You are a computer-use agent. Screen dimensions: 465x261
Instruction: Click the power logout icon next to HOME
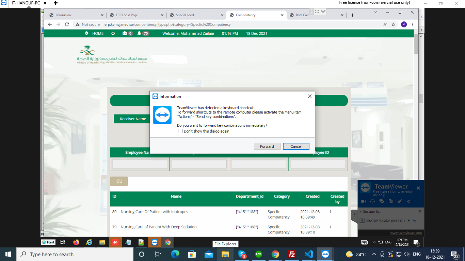click(x=113, y=33)
